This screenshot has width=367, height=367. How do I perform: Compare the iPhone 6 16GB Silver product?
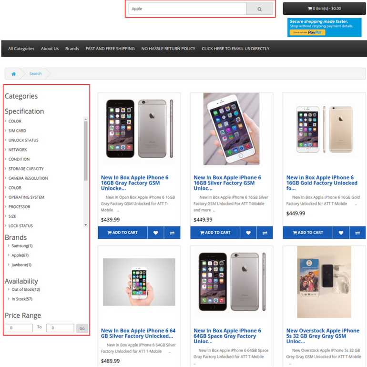(x=265, y=233)
